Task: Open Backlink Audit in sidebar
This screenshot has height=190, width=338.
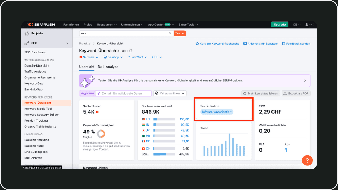Action: coord(34,146)
